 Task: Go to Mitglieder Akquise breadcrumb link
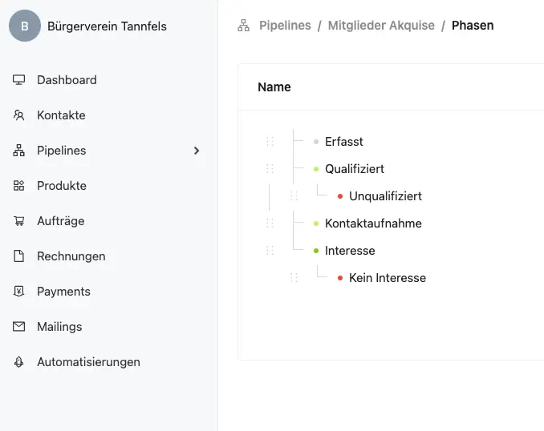(x=381, y=26)
